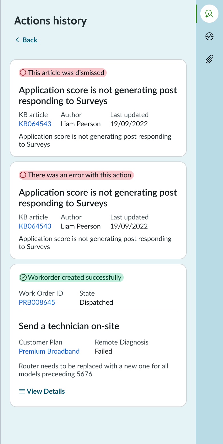
Task: Click the paperclip attachments icon in the sidebar
Action: point(209,59)
